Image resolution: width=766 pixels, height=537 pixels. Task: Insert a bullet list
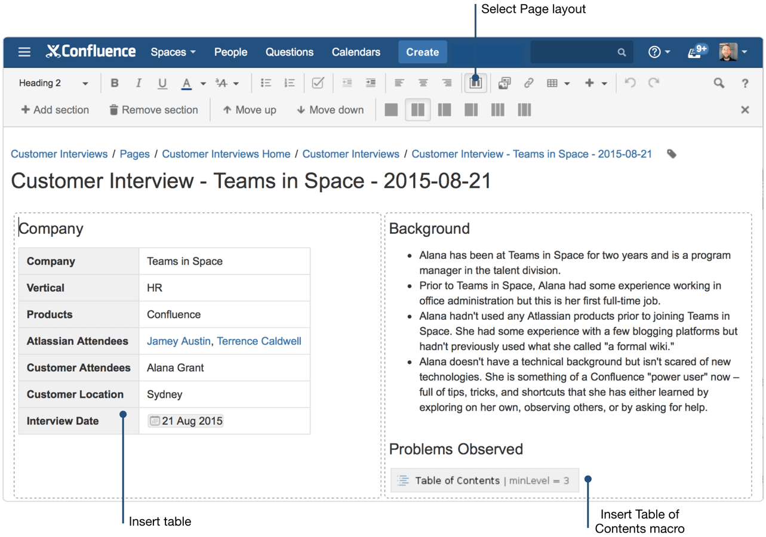[x=266, y=84]
